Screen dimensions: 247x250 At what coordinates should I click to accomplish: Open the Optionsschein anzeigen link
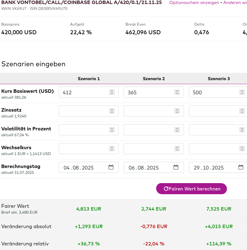click(194, 2)
